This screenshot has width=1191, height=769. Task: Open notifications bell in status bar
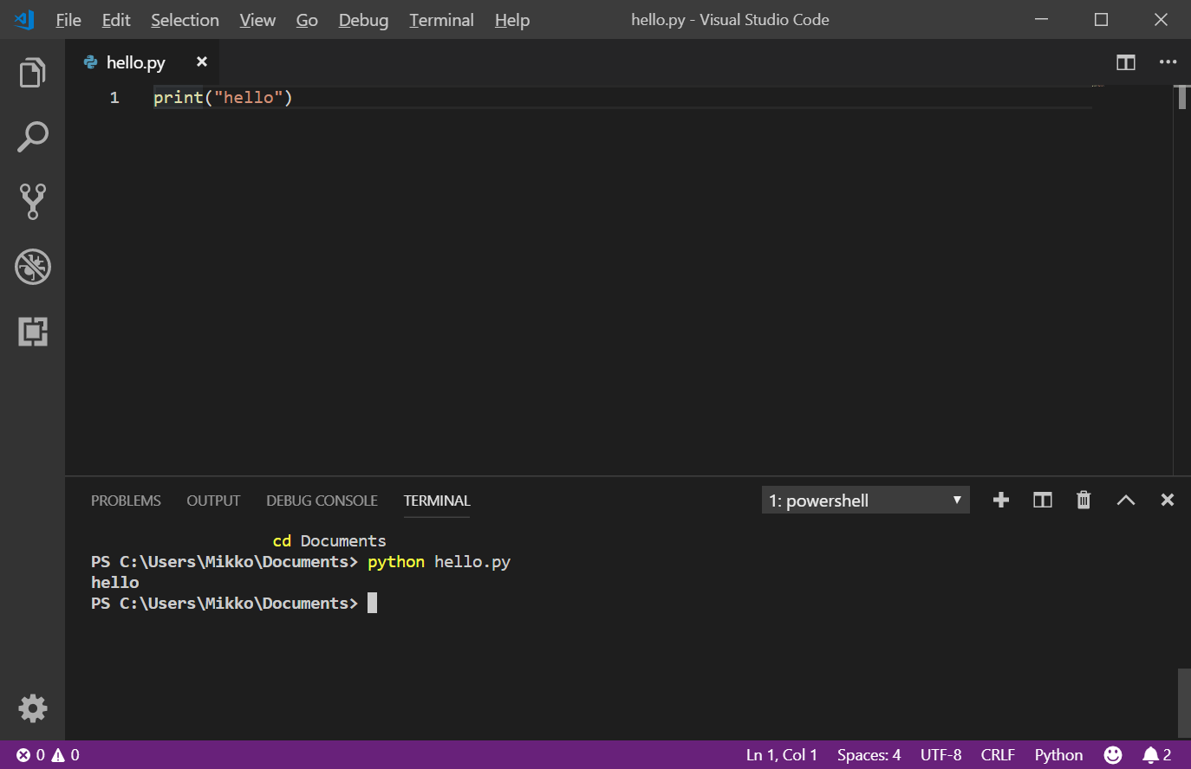point(1156,755)
